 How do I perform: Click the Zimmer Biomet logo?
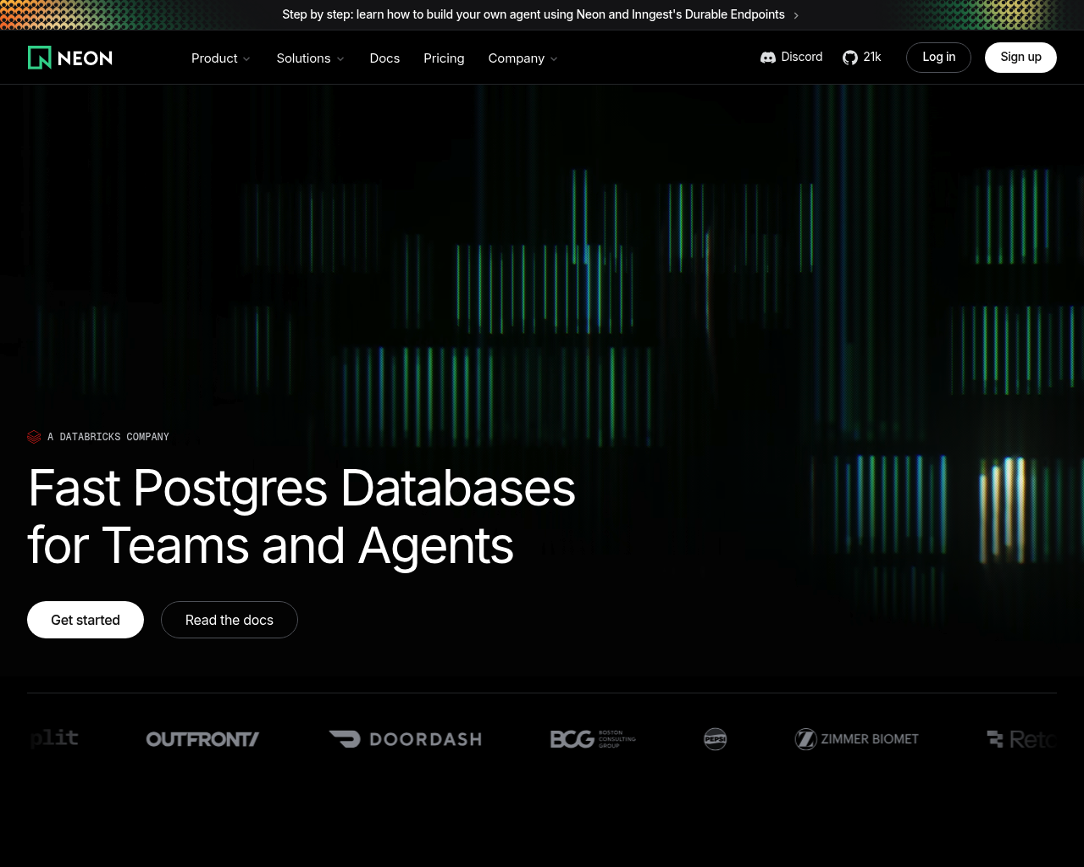[x=856, y=739]
